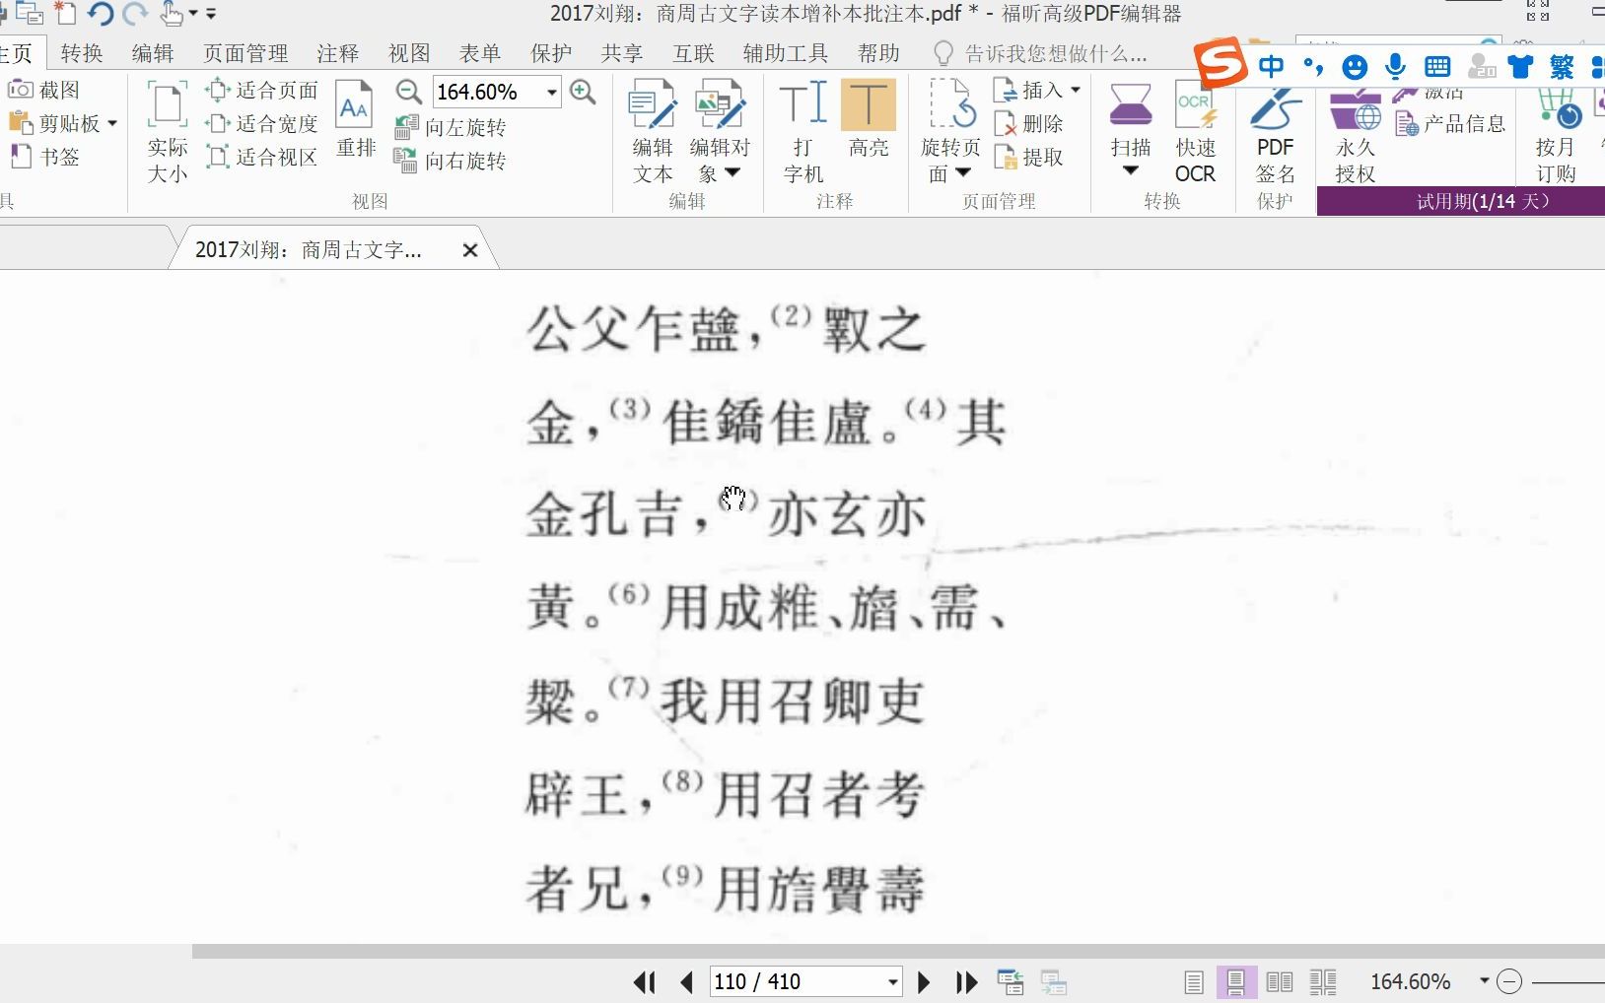Enable facing pages view mode
Image resolution: width=1605 pixels, height=1003 pixels.
coord(1280,982)
